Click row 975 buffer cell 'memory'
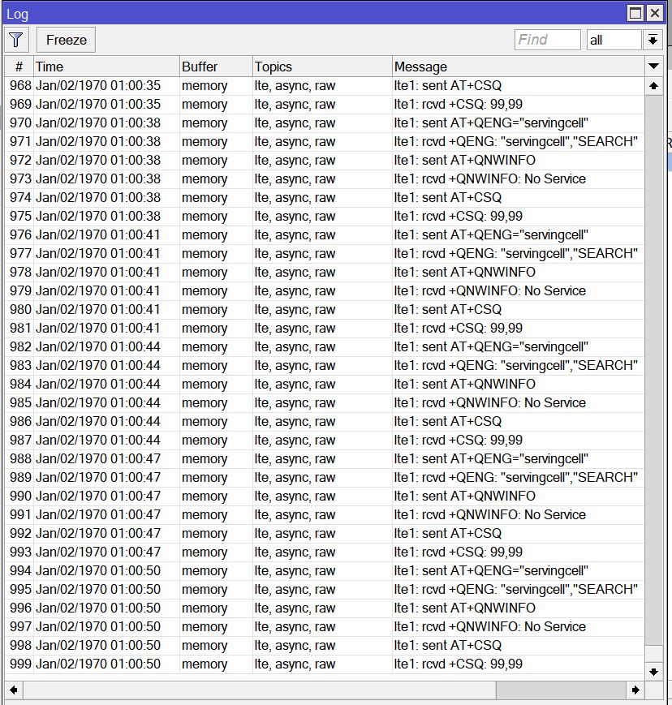 tap(205, 217)
